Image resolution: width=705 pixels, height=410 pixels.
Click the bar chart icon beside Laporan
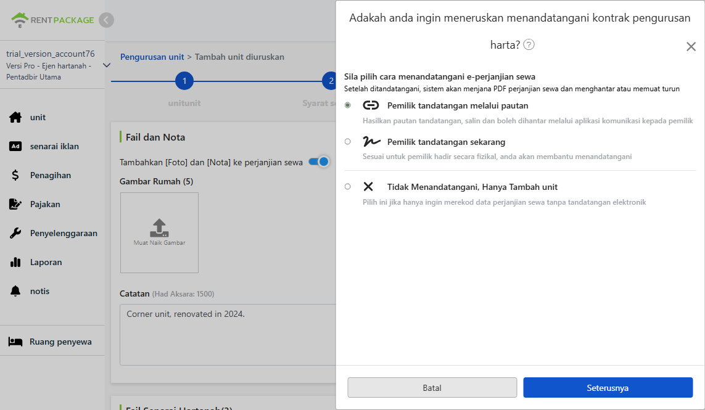pyautogui.click(x=15, y=262)
